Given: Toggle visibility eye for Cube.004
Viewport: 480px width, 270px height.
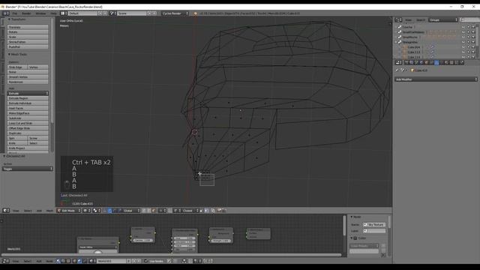Looking at the screenshot, I should tap(463, 47).
